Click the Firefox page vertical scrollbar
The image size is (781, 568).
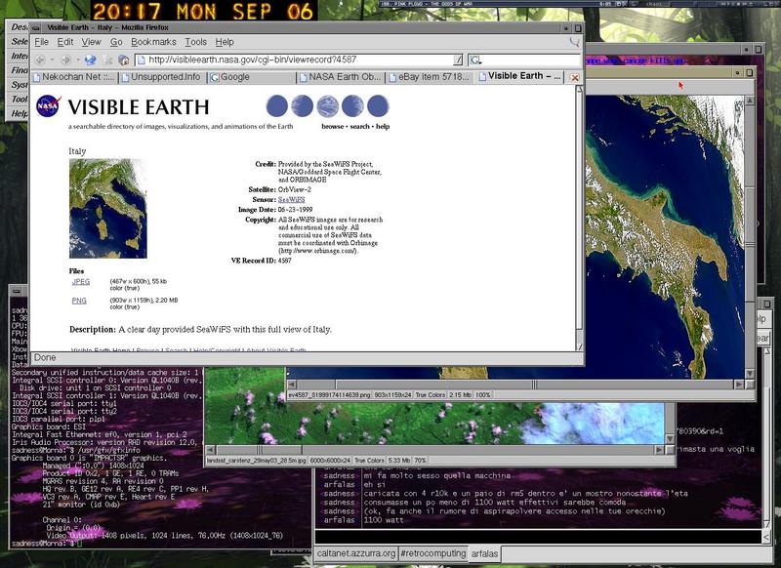[x=579, y=218]
